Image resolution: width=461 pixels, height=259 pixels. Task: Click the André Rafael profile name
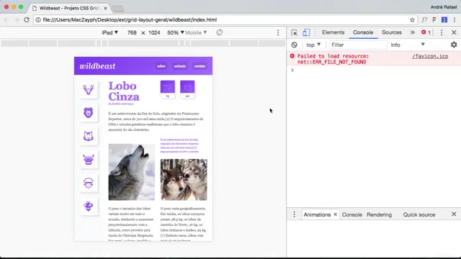(444, 6)
